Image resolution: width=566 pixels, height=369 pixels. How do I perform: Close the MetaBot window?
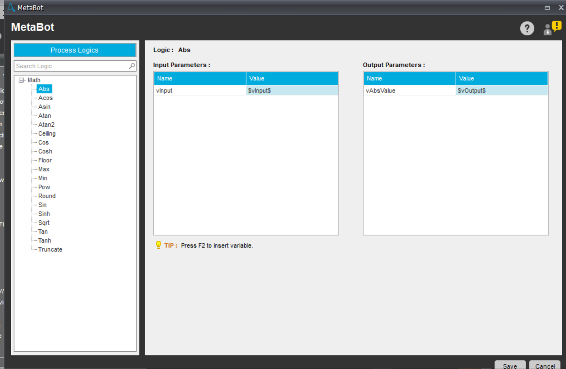(x=561, y=7)
